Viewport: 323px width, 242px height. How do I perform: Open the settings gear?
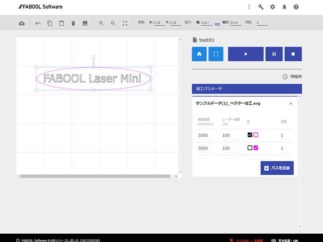click(x=273, y=7)
